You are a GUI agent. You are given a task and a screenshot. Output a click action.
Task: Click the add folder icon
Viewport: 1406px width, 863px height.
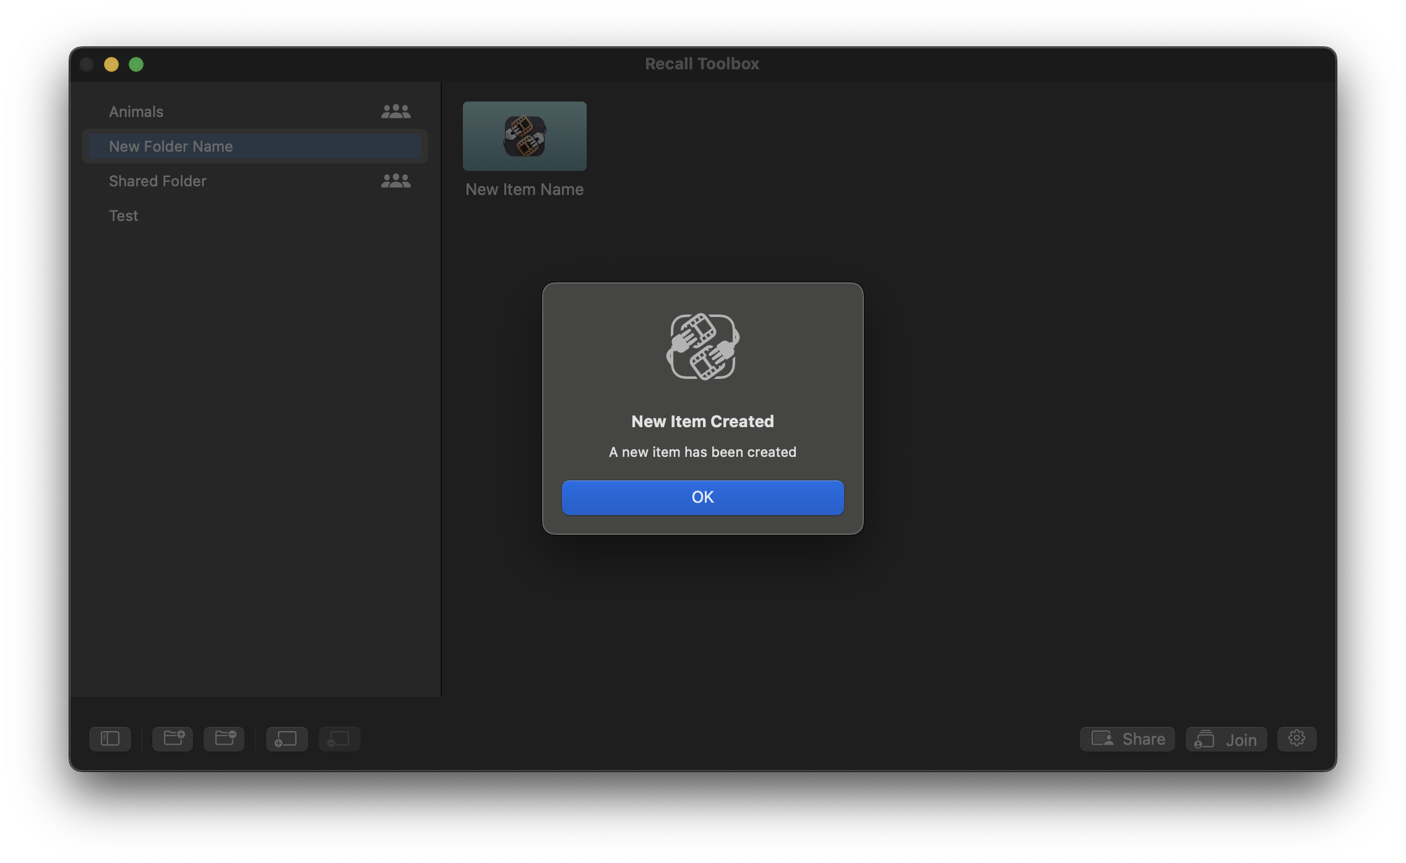pos(173,739)
